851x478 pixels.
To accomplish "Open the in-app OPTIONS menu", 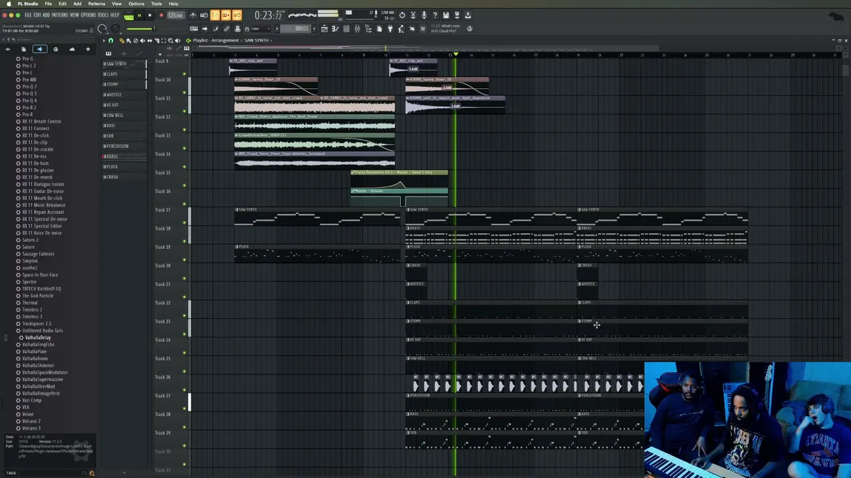I will pos(88,15).
